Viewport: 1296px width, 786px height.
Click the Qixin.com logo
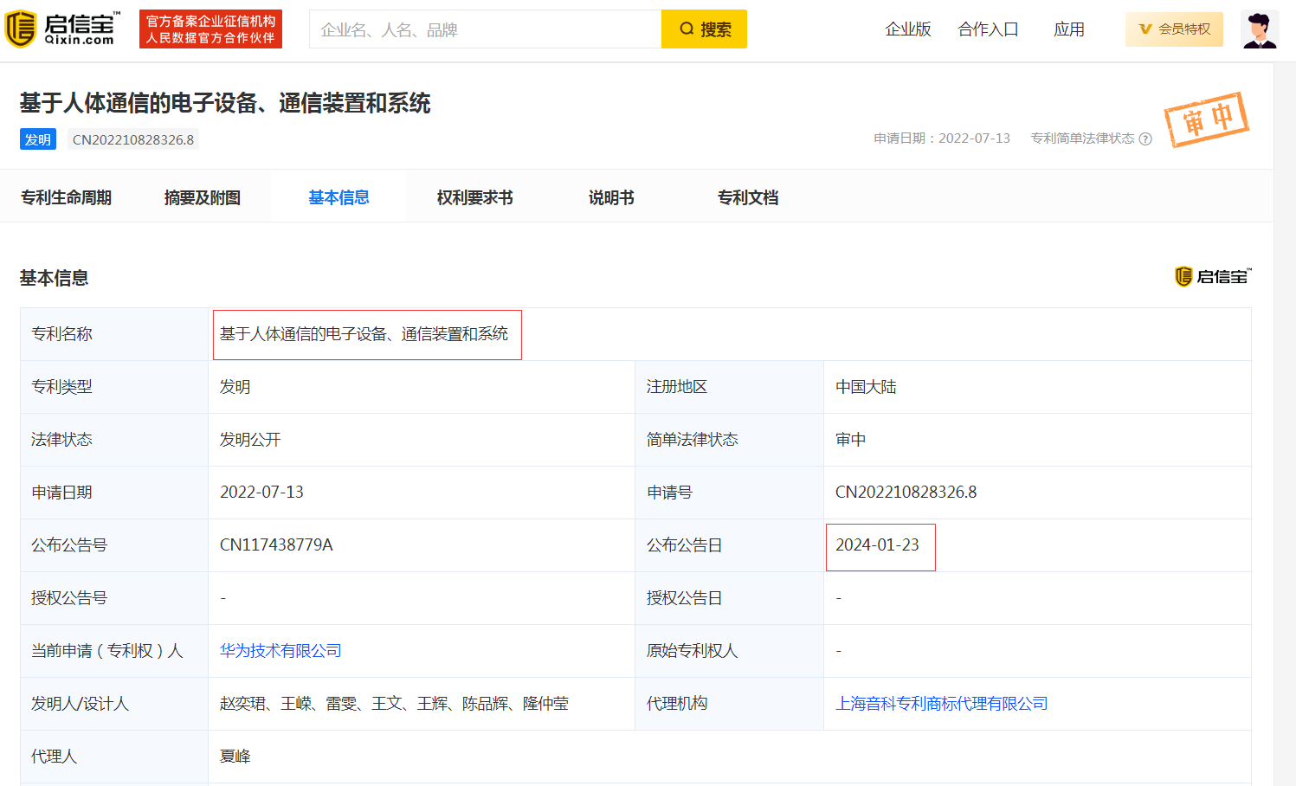pyautogui.click(x=62, y=29)
